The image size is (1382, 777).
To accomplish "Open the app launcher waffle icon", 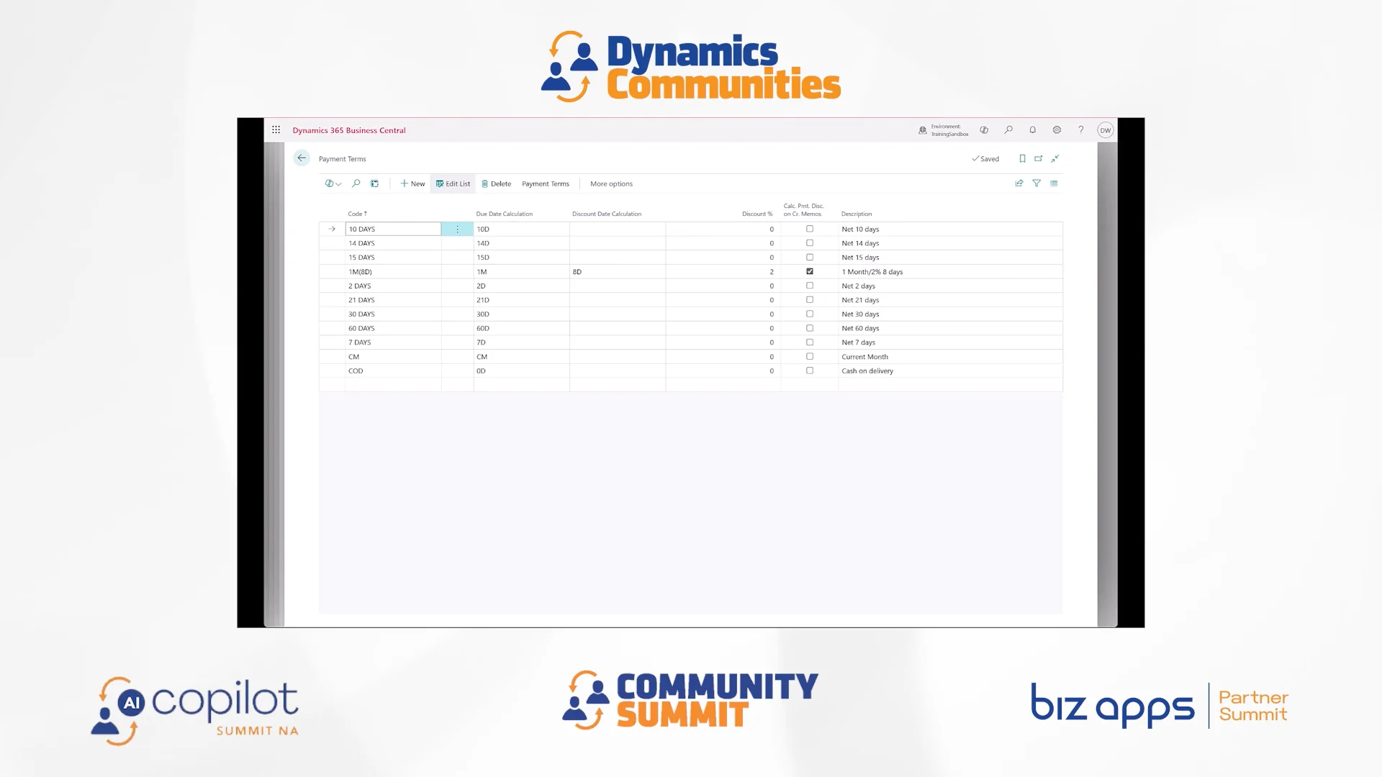I will pos(276,130).
